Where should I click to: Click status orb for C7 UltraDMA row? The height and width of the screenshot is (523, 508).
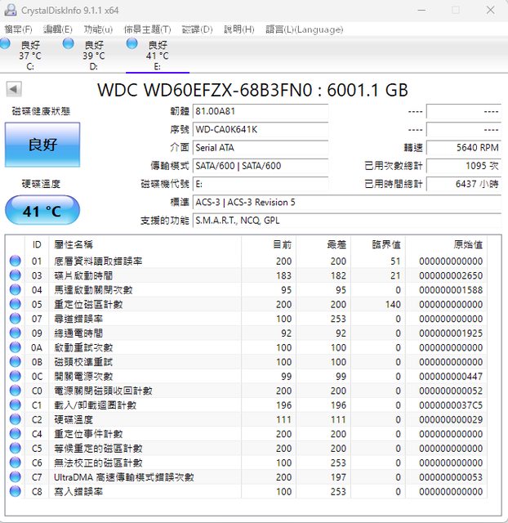tap(15, 477)
